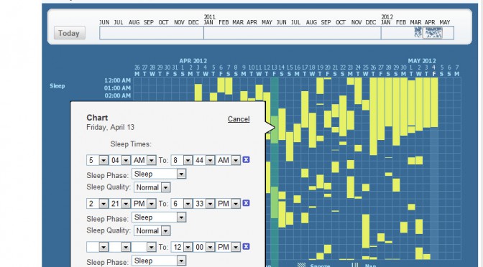Viewport: 483px width, 267px height.
Task: Select the Friday 13 column header
Action: click(x=274, y=70)
